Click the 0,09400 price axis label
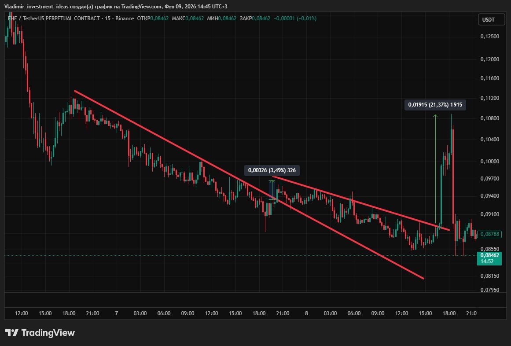Viewport: 511px width, 346px height. tap(489, 196)
